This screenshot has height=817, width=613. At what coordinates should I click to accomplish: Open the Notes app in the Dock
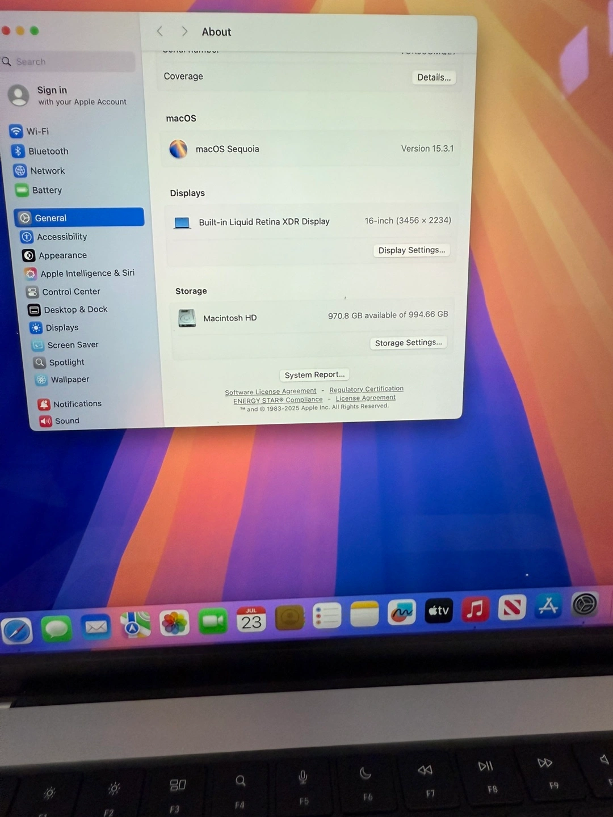click(x=364, y=614)
